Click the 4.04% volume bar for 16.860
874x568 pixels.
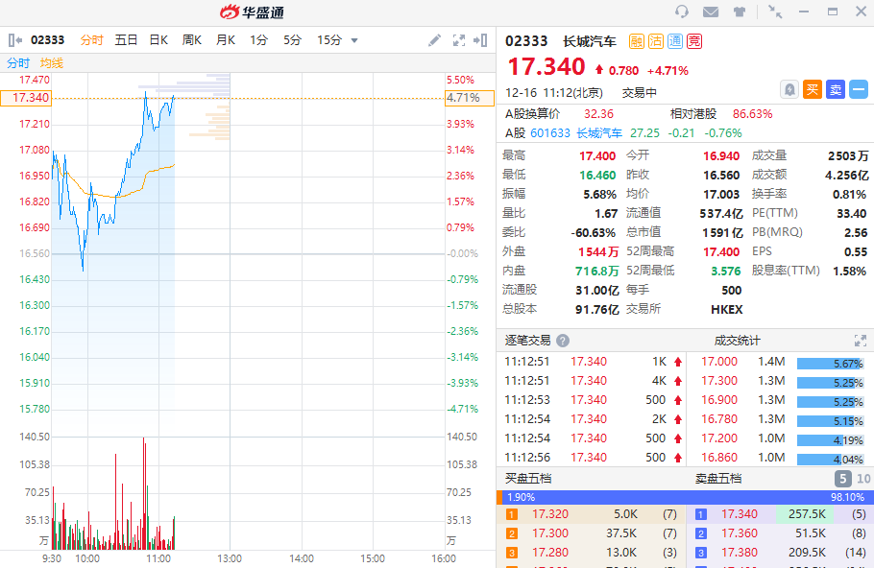coord(831,460)
